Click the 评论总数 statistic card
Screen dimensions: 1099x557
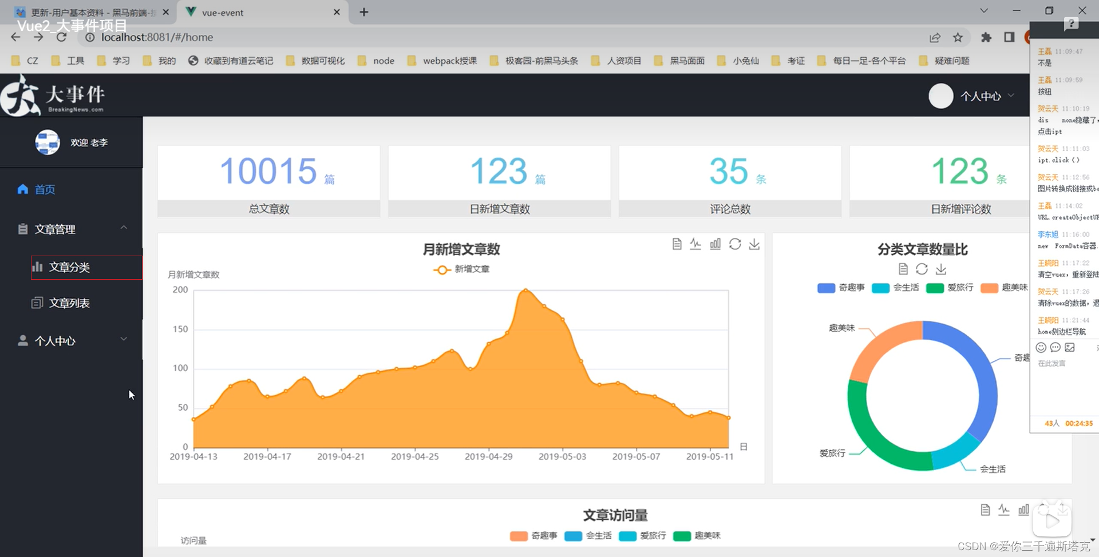click(x=730, y=181)
